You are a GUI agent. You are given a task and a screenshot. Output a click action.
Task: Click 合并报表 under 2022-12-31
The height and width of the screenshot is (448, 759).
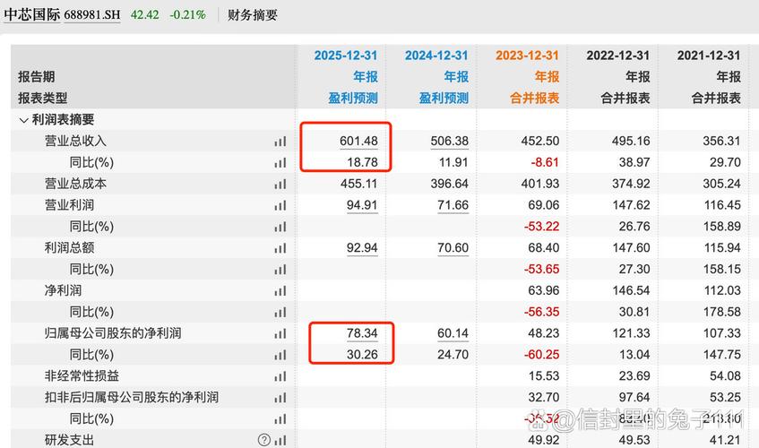625,98
